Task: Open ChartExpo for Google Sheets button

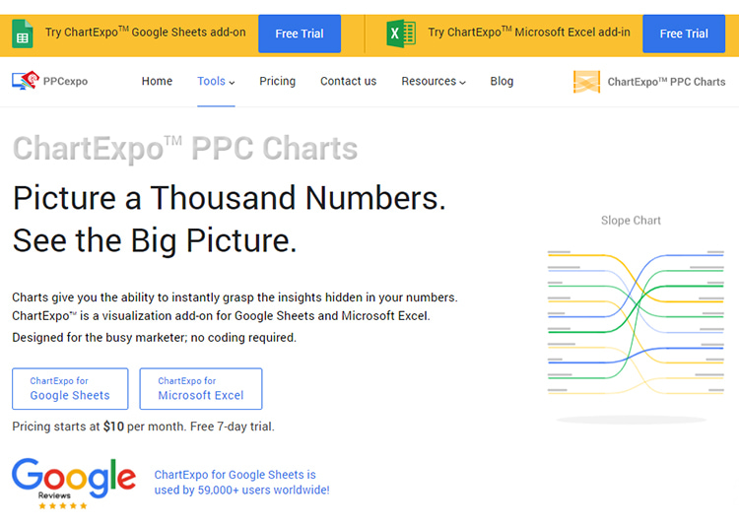Action: click(70, 388)
